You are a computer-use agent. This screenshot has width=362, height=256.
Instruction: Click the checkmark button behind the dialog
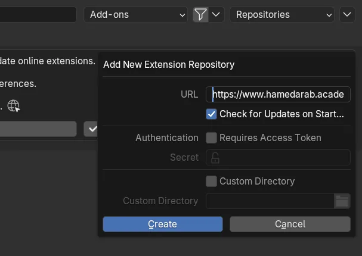tap(91, 129)
